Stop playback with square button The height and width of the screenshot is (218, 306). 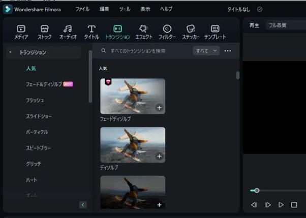[x=294, y=205]
